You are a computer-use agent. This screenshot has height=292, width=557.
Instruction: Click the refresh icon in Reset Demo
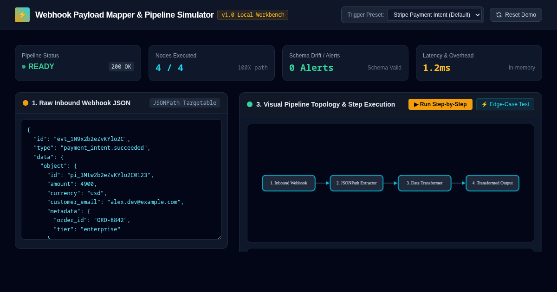coord(499,15)
